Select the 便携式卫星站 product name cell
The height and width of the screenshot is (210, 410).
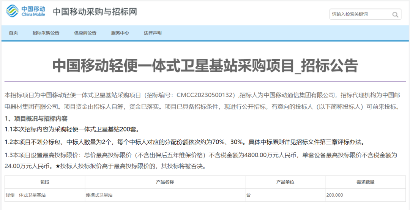[99, 195]
